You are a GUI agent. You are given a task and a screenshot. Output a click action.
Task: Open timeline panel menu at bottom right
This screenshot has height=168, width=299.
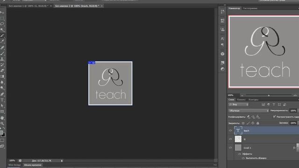[x=215, y=165]
